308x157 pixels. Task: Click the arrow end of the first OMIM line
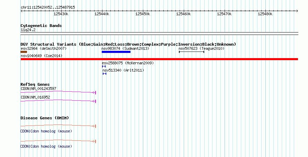(x=94, y=126)
